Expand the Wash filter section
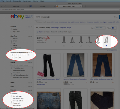The width and height of the screenshot is (120, 109). click(12, 83)
